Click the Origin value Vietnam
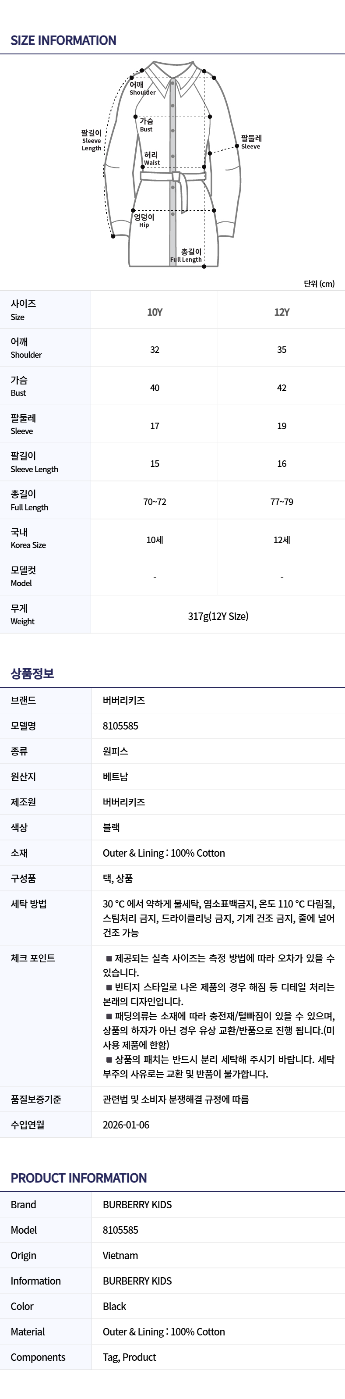This screenshot has height=1399, width=345. pyautogui.click(x=120, y=1256)
